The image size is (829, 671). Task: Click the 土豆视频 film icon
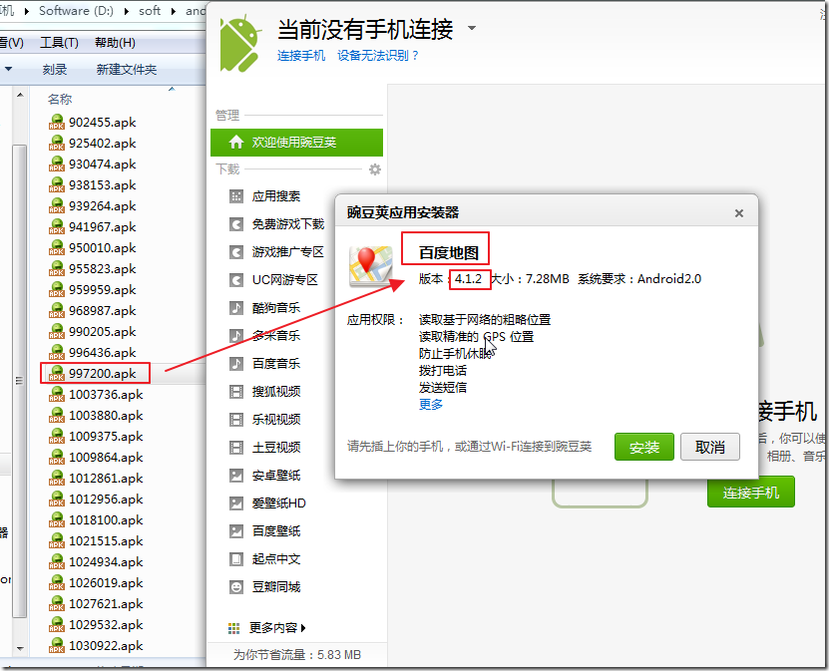pos(236,448)
